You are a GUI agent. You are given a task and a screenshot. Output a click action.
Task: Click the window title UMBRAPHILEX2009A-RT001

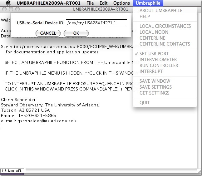(100, 9)
